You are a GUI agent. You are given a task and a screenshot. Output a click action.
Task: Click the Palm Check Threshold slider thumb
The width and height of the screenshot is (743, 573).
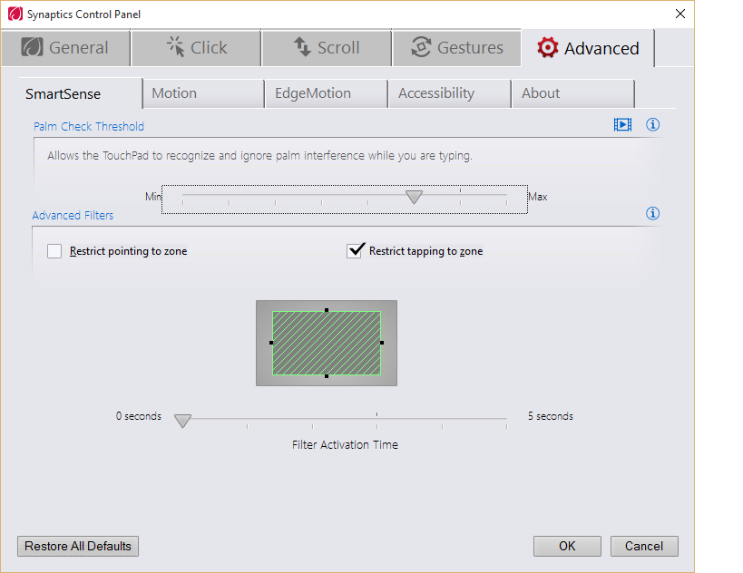tap(414, 197)
